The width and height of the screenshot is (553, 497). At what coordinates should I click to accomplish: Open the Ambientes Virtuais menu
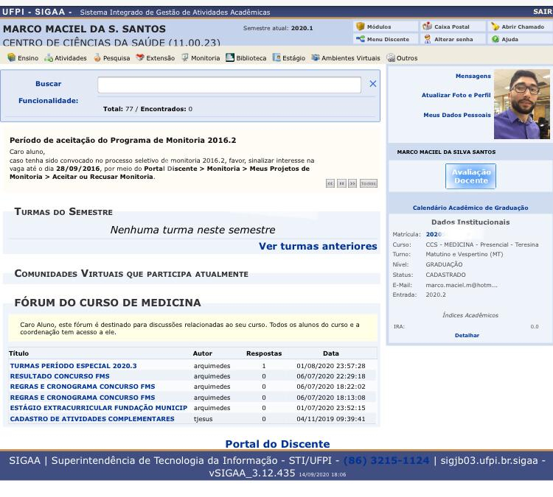(x=350, y=58)
